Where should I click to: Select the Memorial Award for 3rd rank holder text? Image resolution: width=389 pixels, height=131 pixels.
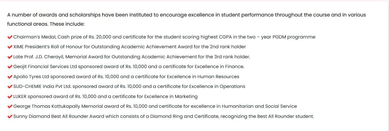coord(132,57)
